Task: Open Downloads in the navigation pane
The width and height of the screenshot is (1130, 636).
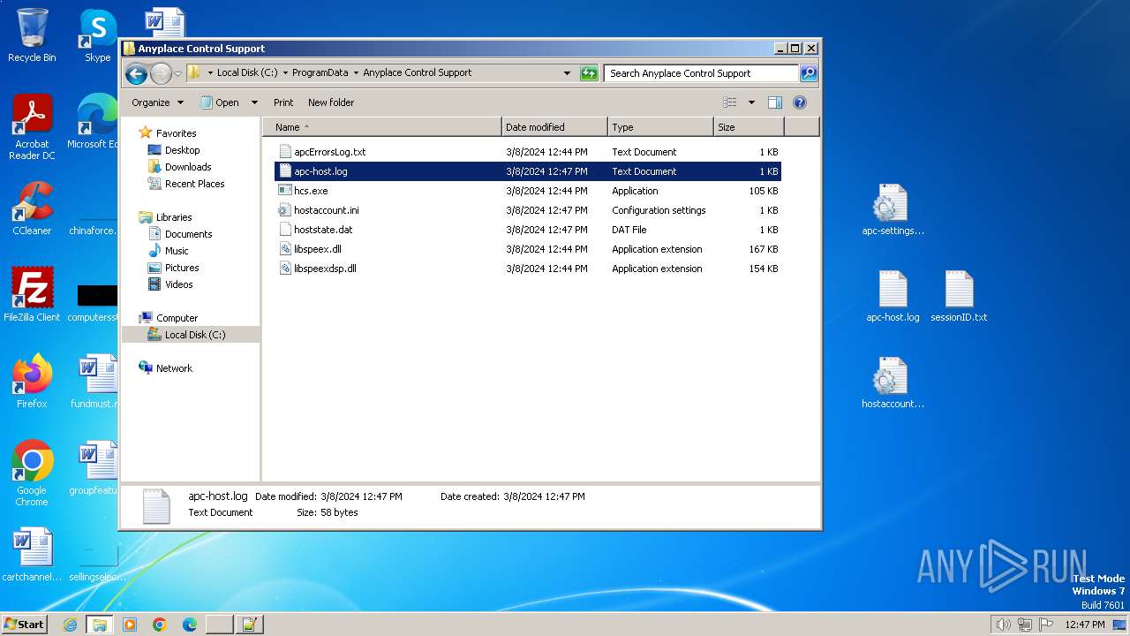Action: point(188,167)
